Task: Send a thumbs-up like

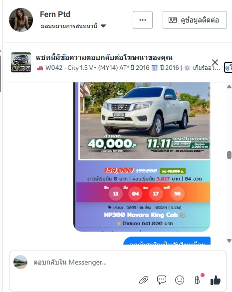Action: tap(215, 280)
